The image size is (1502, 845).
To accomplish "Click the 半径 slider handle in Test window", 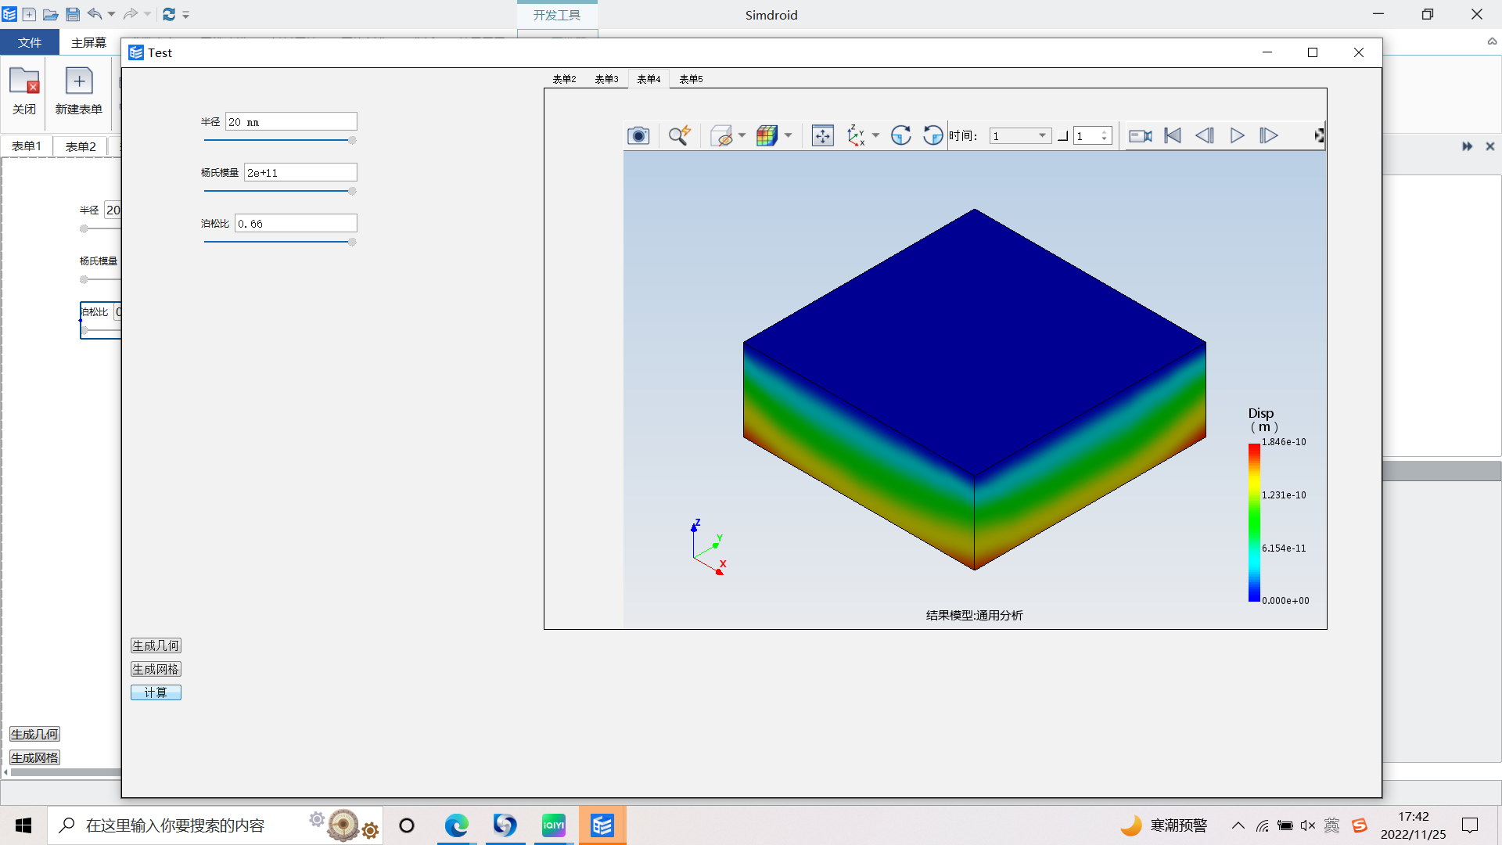I will [x=352, y=141].
